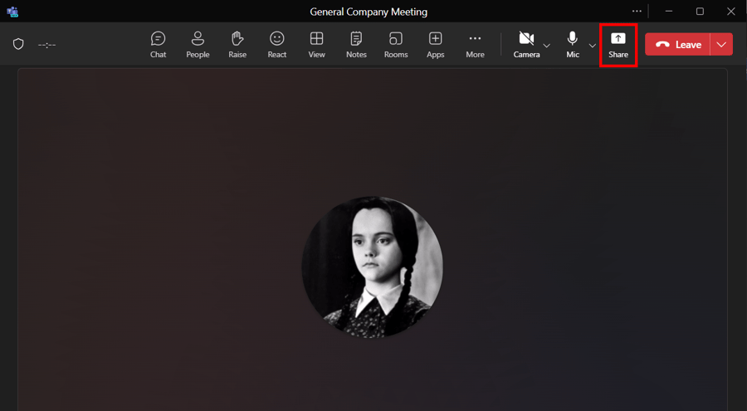Open breakout Rooms

[x=396, y=45]
